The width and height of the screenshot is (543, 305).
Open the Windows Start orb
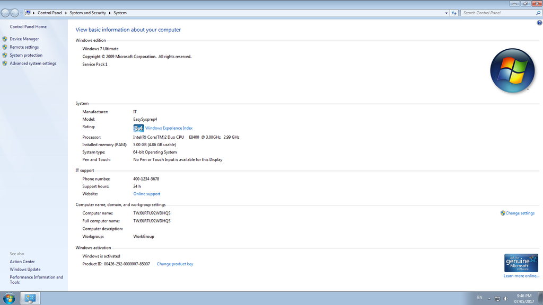(x=9, y=298)
